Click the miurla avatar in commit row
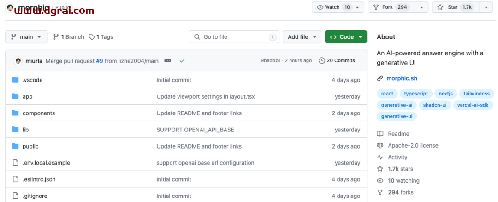This screenshot has width=498, height=202. click(x=18, y=61)
